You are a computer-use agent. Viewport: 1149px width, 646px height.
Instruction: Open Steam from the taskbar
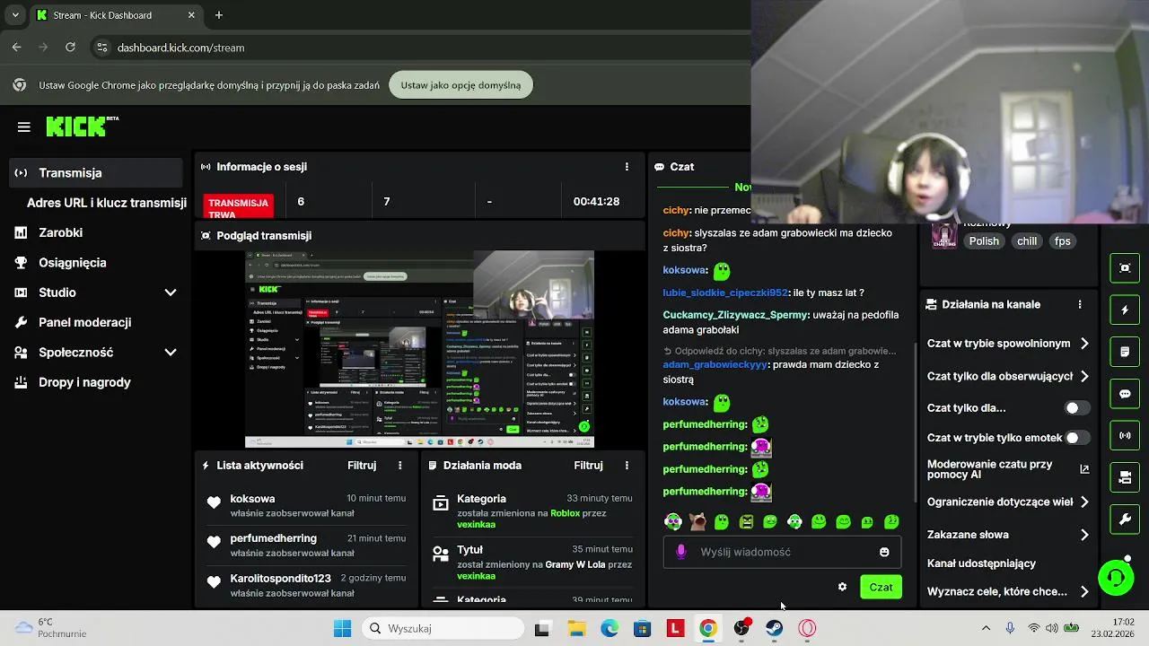(775, 628)
